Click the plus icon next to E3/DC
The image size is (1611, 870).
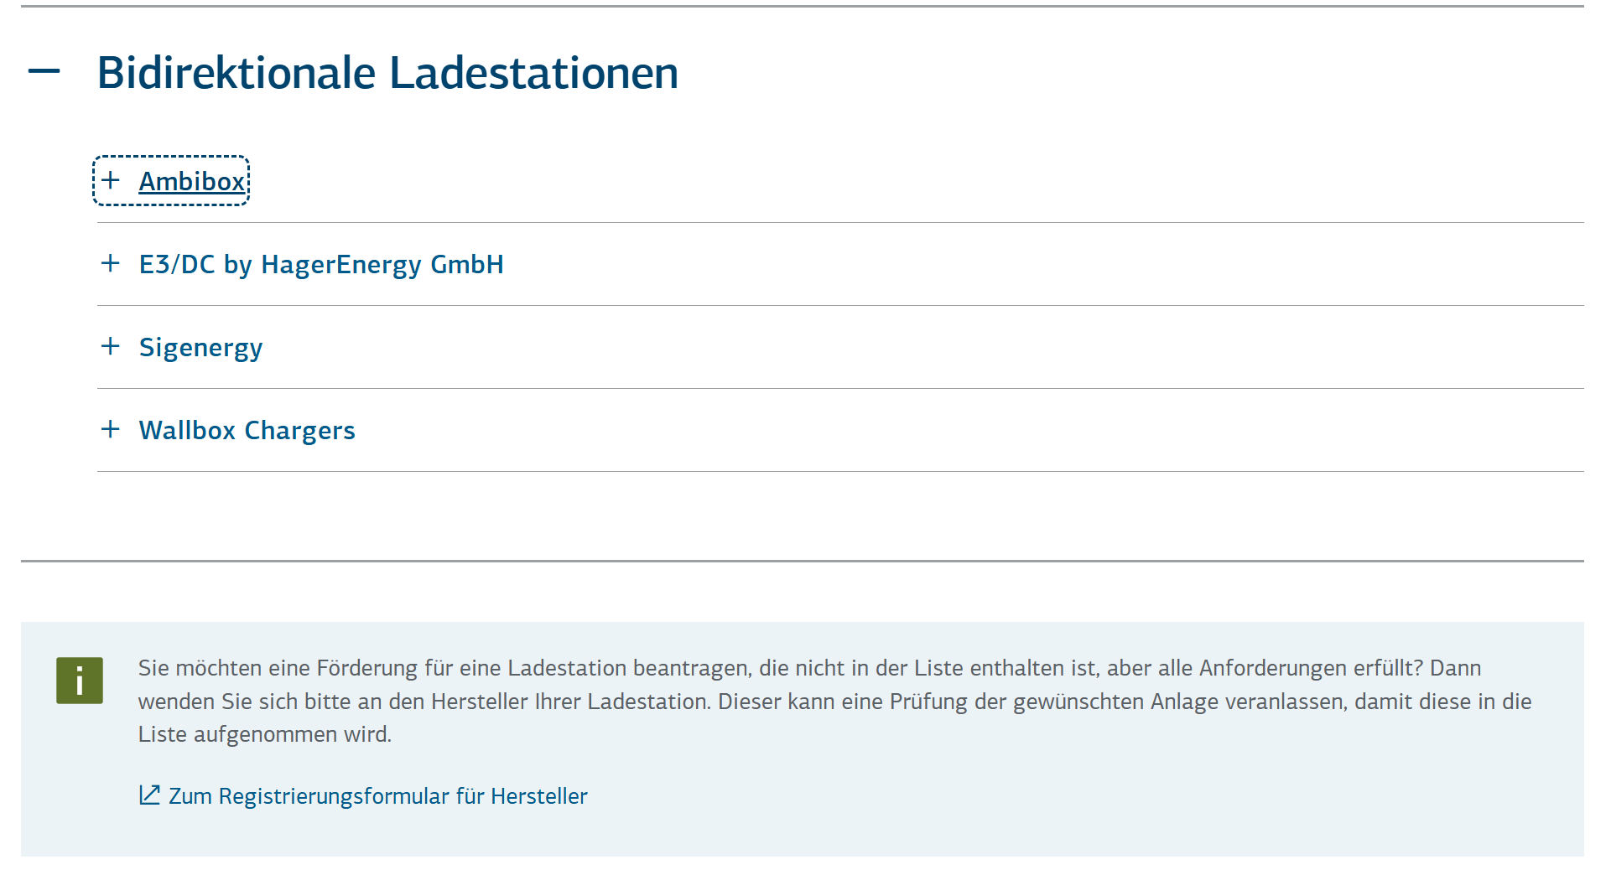[111, 263]
